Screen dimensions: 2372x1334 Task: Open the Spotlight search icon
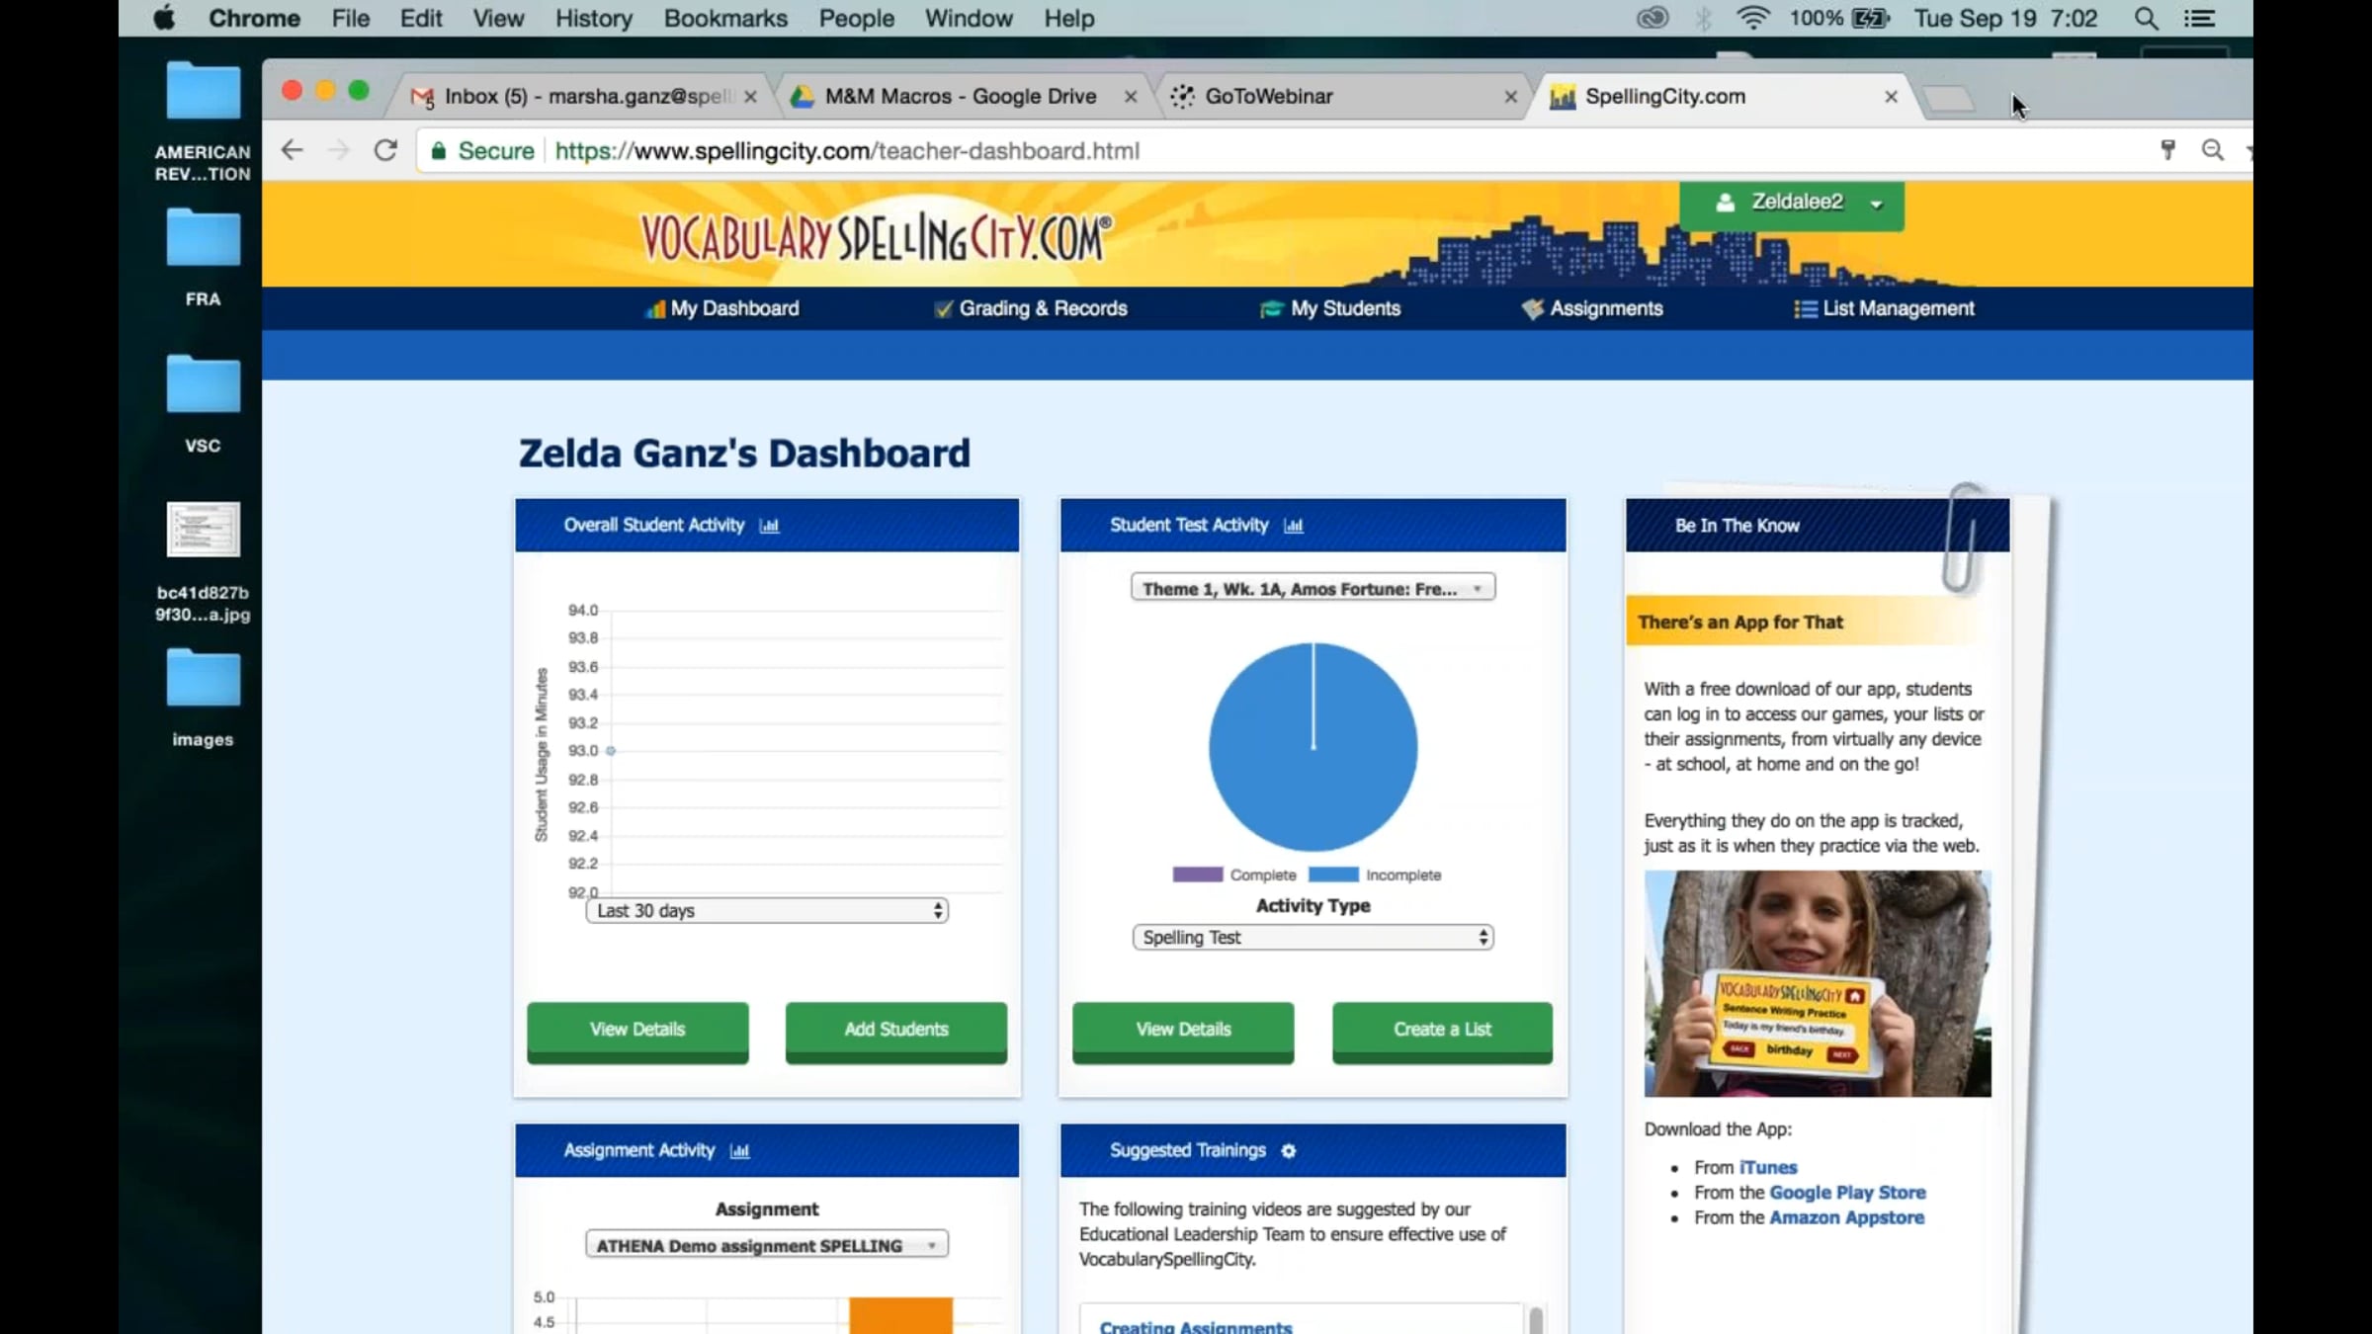click(x=2146, y=19)
